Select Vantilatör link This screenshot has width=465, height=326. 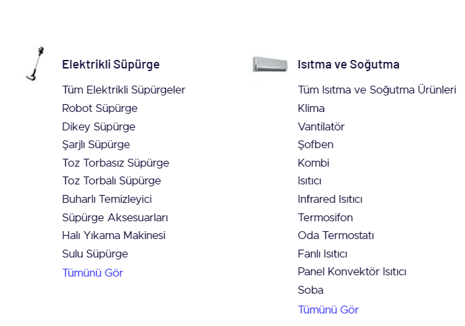click(x=321, y=126)
